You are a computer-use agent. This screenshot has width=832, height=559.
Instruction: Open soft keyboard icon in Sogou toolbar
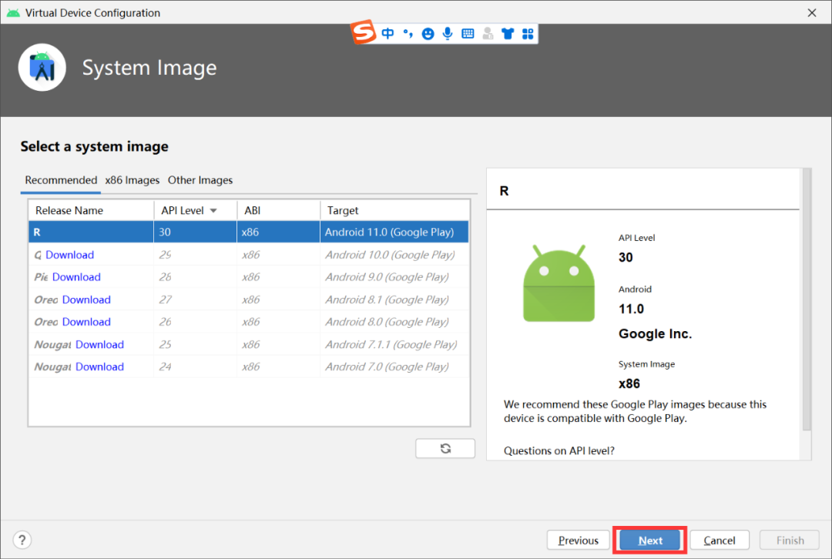pos(468,33)
